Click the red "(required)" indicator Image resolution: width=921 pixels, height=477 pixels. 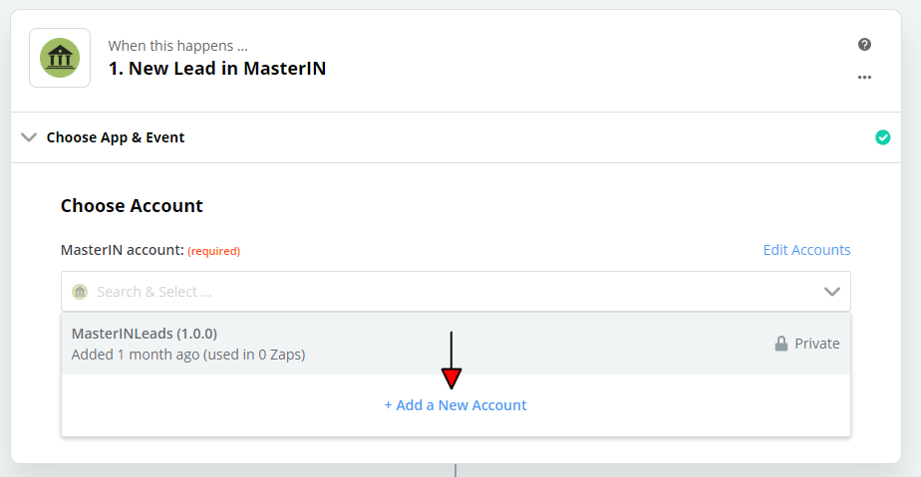point(214,251)
